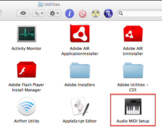Screen dimensions: 162x127
Task: Click the yellow Burn toolbar icon
Action: point(95,14)
